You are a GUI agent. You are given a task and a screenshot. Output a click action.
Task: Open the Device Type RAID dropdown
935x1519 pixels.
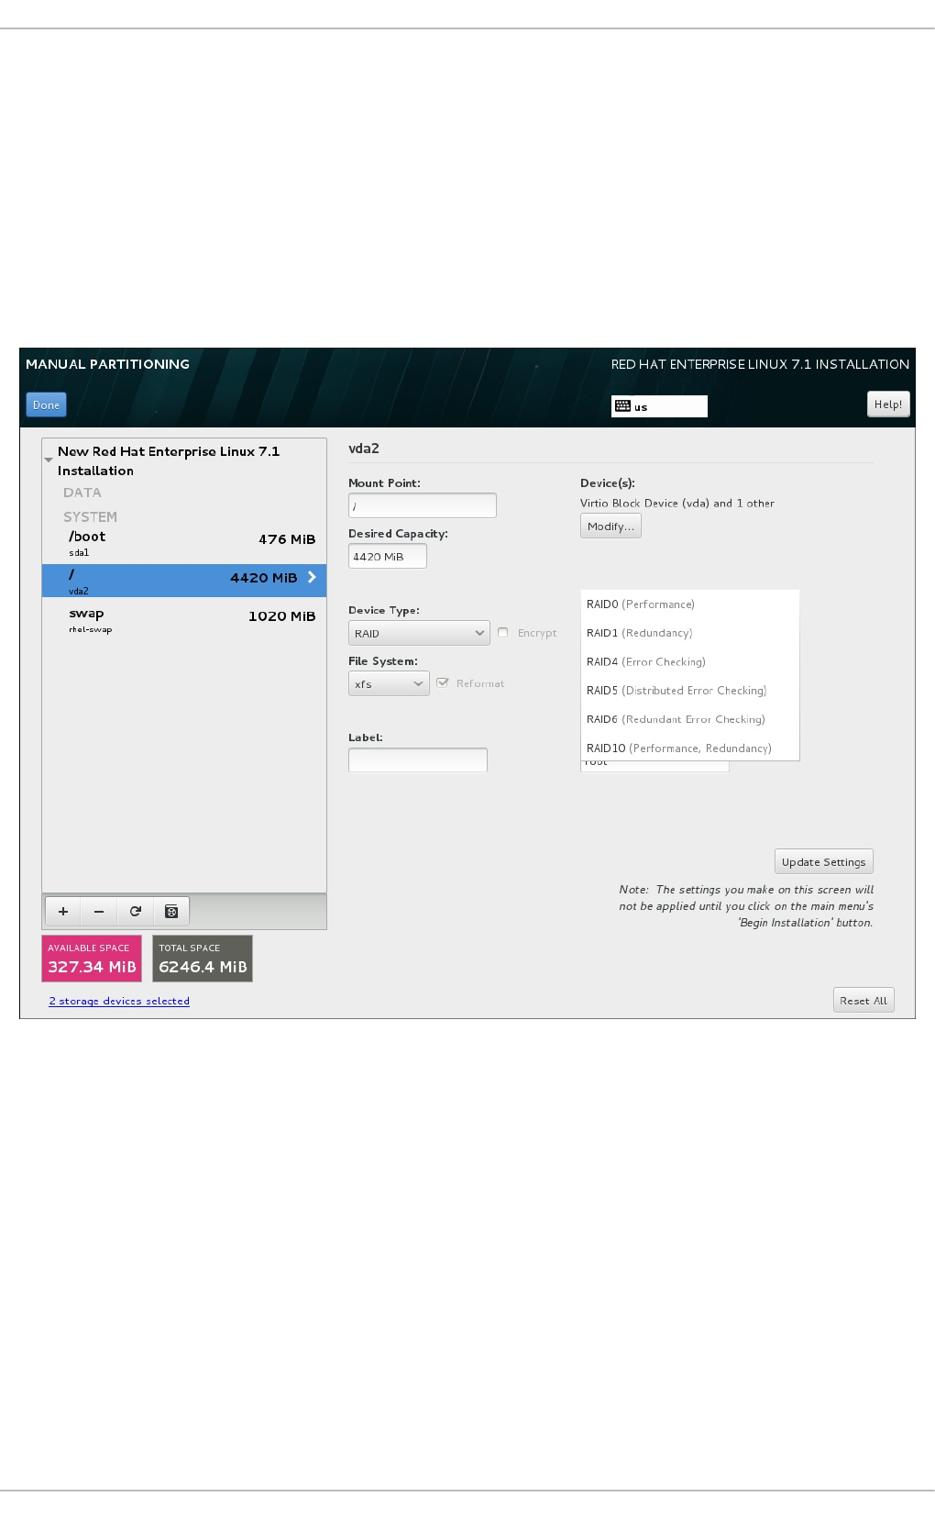coord(419,633)
